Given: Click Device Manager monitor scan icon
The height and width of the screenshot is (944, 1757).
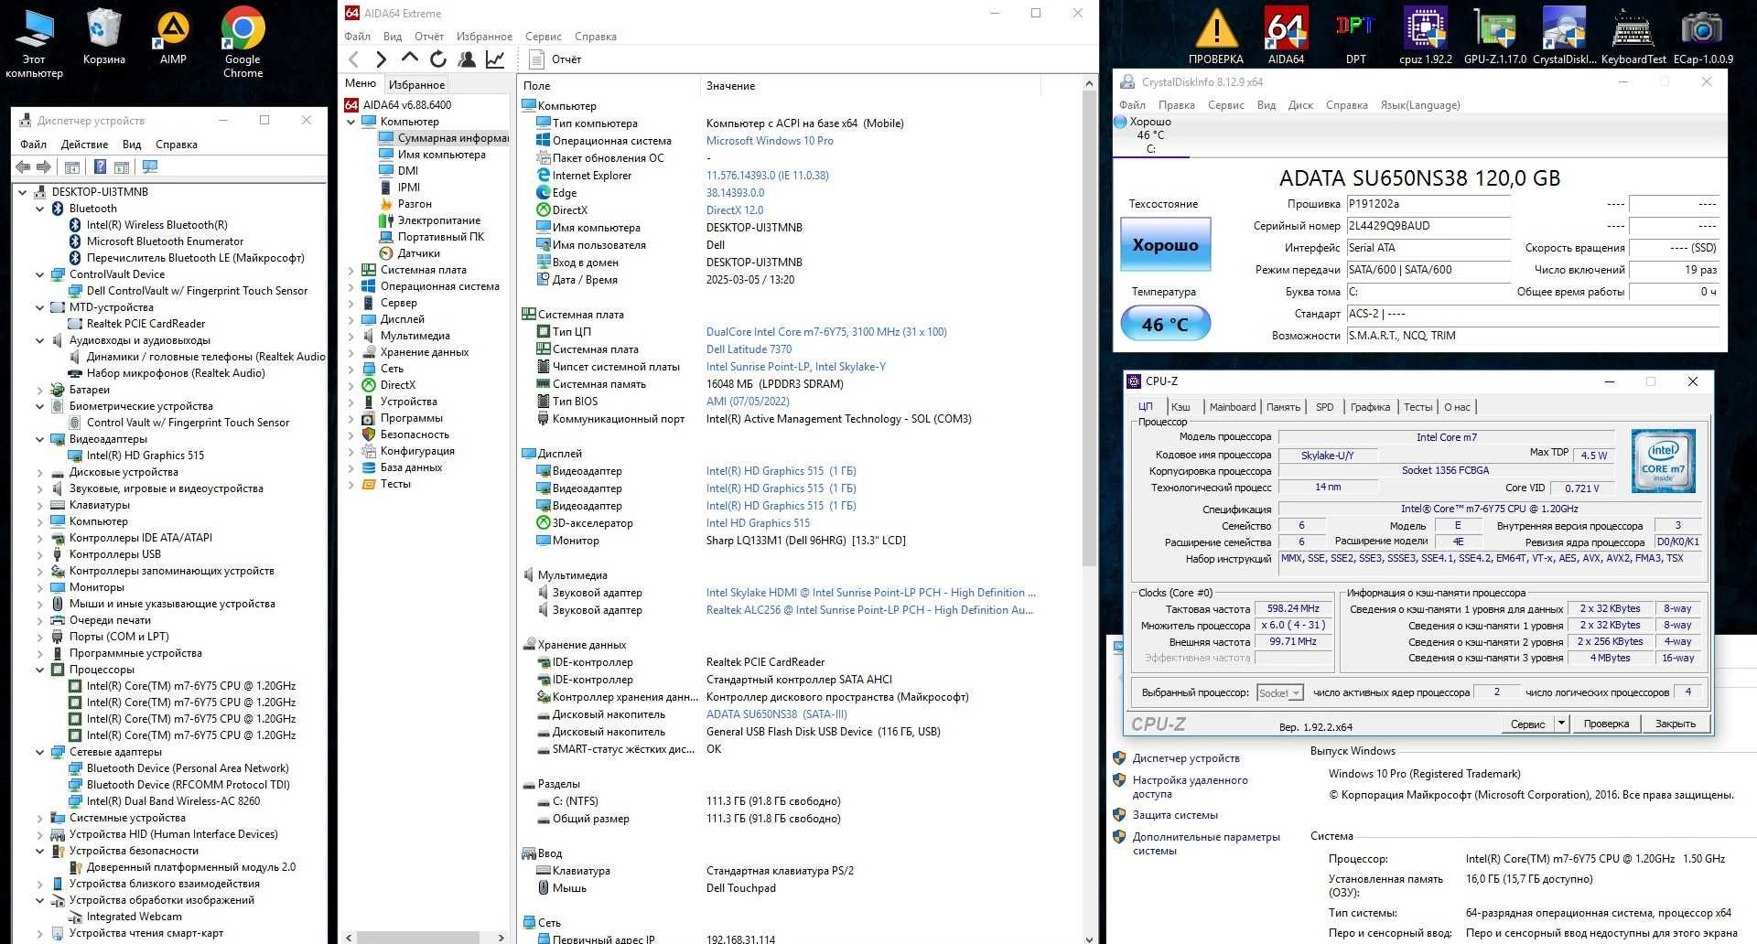Looking at the screenshot, I should [x=150, y=167].
